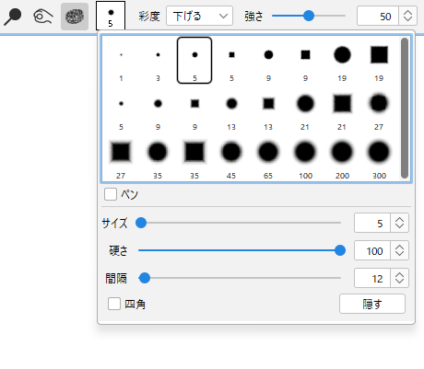This screenshot has height=369, width=424.
Task: Click the 強さ value stepper arrows
Action: click(407, 16)
